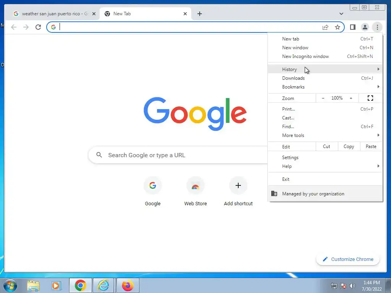Increase zoom with plus button

click(351, 98)
